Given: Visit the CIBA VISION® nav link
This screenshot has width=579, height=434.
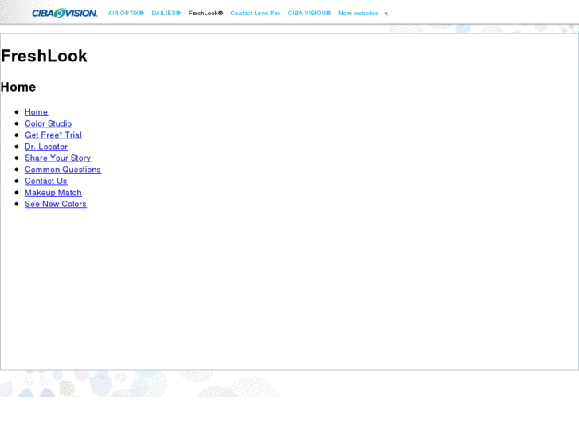Looking at the screenshot, I should [309, 13].
